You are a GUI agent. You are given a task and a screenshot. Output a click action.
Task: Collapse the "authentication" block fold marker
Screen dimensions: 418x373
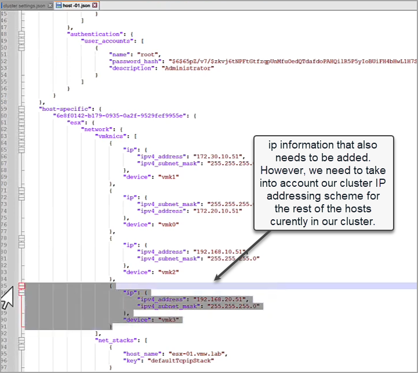(x=21, y=34)
